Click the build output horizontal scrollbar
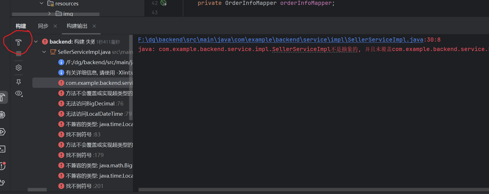This screenshot has width=489, height=194. 314,190
